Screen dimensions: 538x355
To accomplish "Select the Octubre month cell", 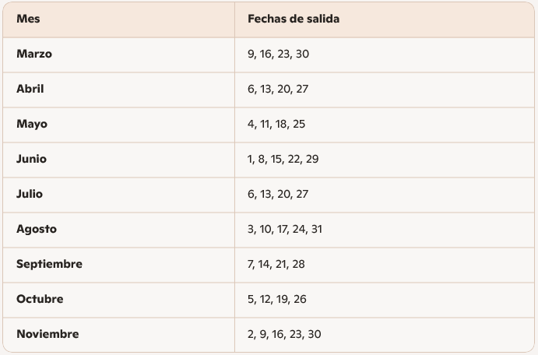I will click(x=40, y=300).
